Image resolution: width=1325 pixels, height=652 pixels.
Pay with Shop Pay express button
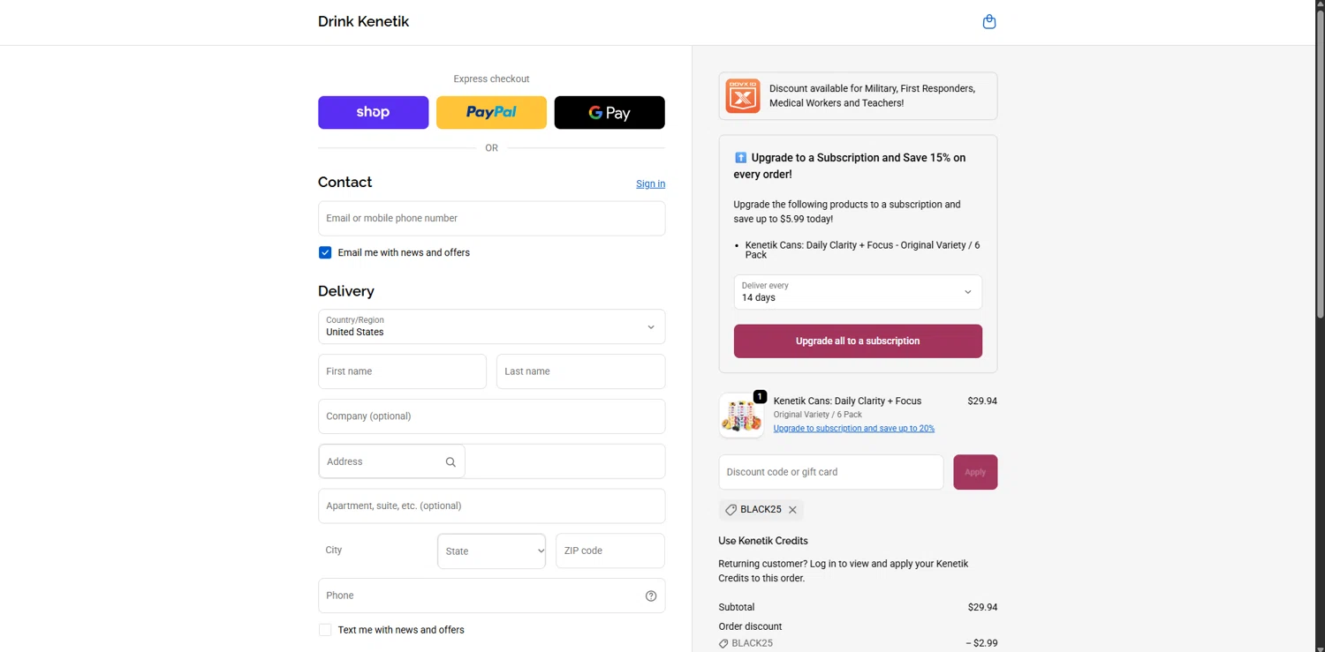(373, 113)
